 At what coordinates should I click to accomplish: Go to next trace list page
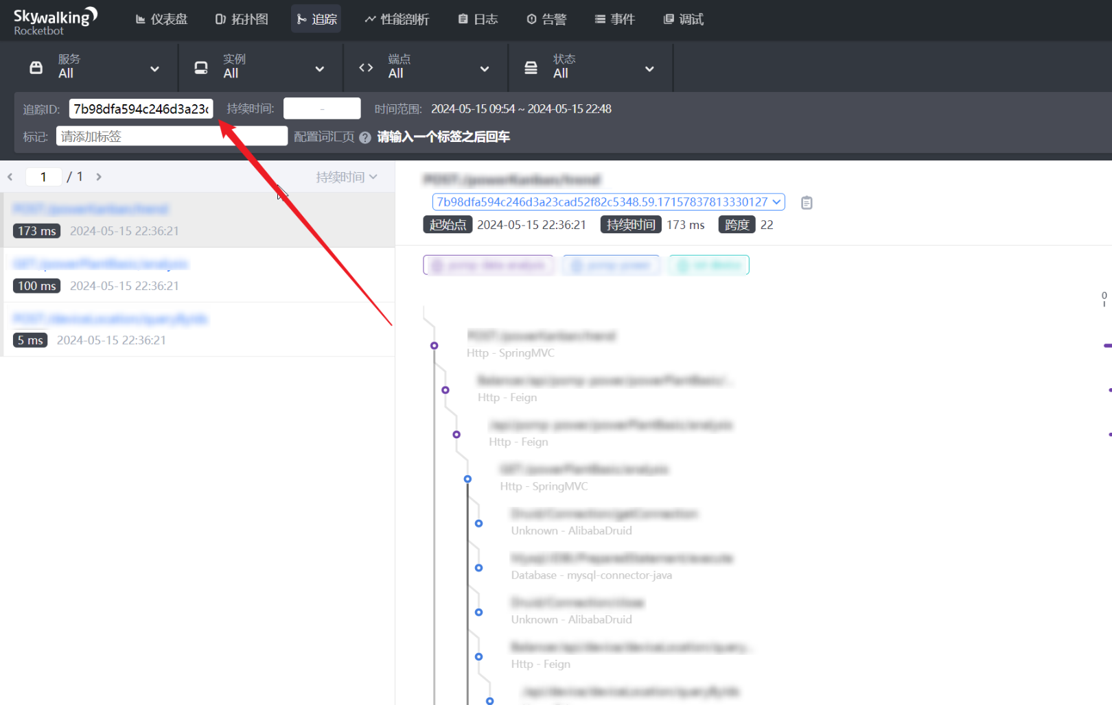pyautogui.click(x=99, y=177)
